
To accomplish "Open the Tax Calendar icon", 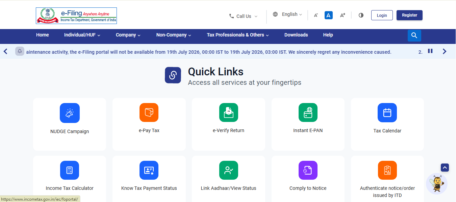I will tap(387, 112).
